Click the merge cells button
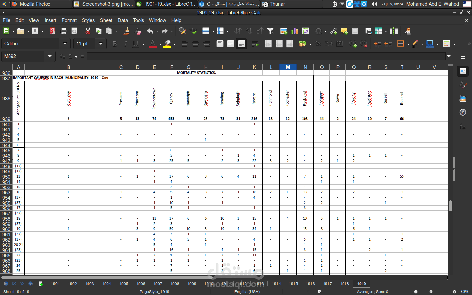The width and height of the screenshot is (472, 295). click(279, 44)
